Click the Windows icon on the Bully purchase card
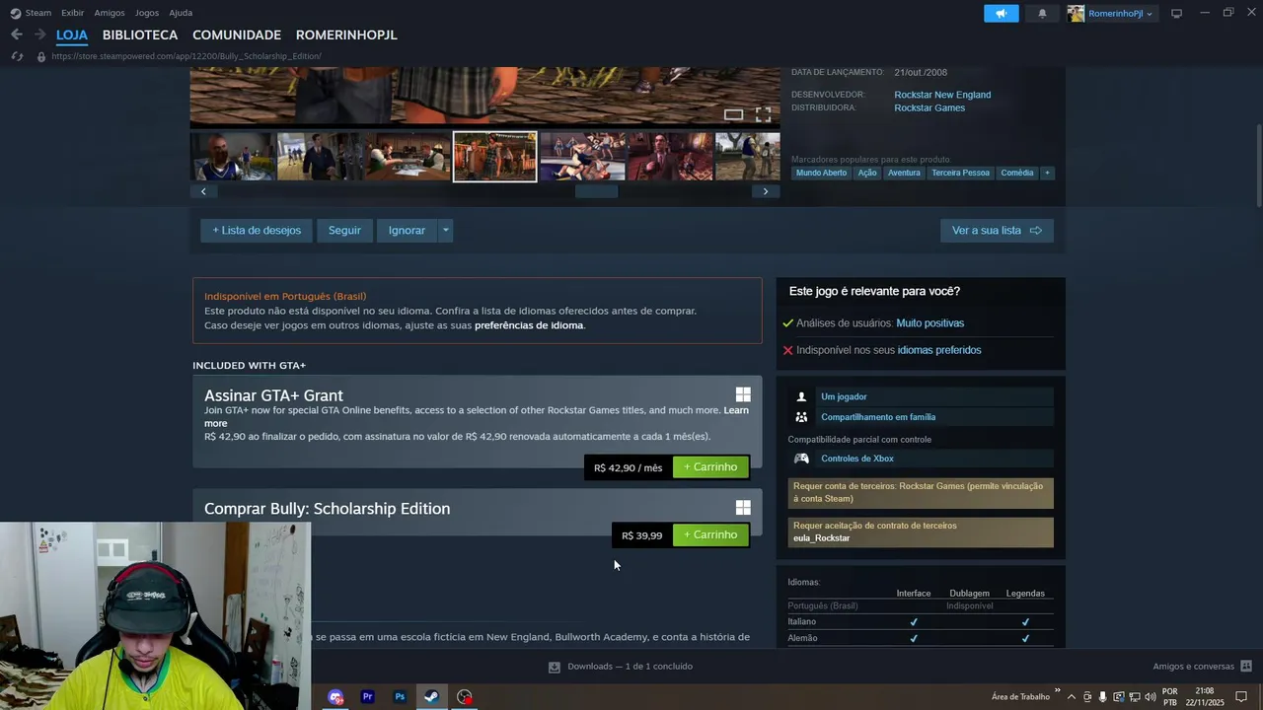 pos(743,507)
